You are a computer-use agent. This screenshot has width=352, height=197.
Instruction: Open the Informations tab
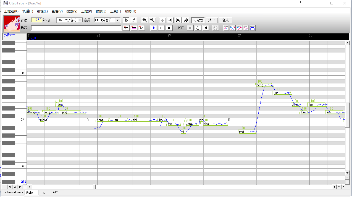tap(13, 192)
